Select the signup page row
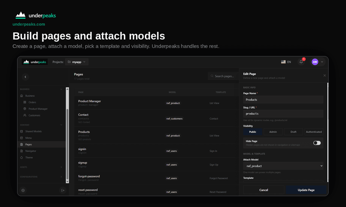The height and width of the screenshot is (207, 346). [157, 164]
